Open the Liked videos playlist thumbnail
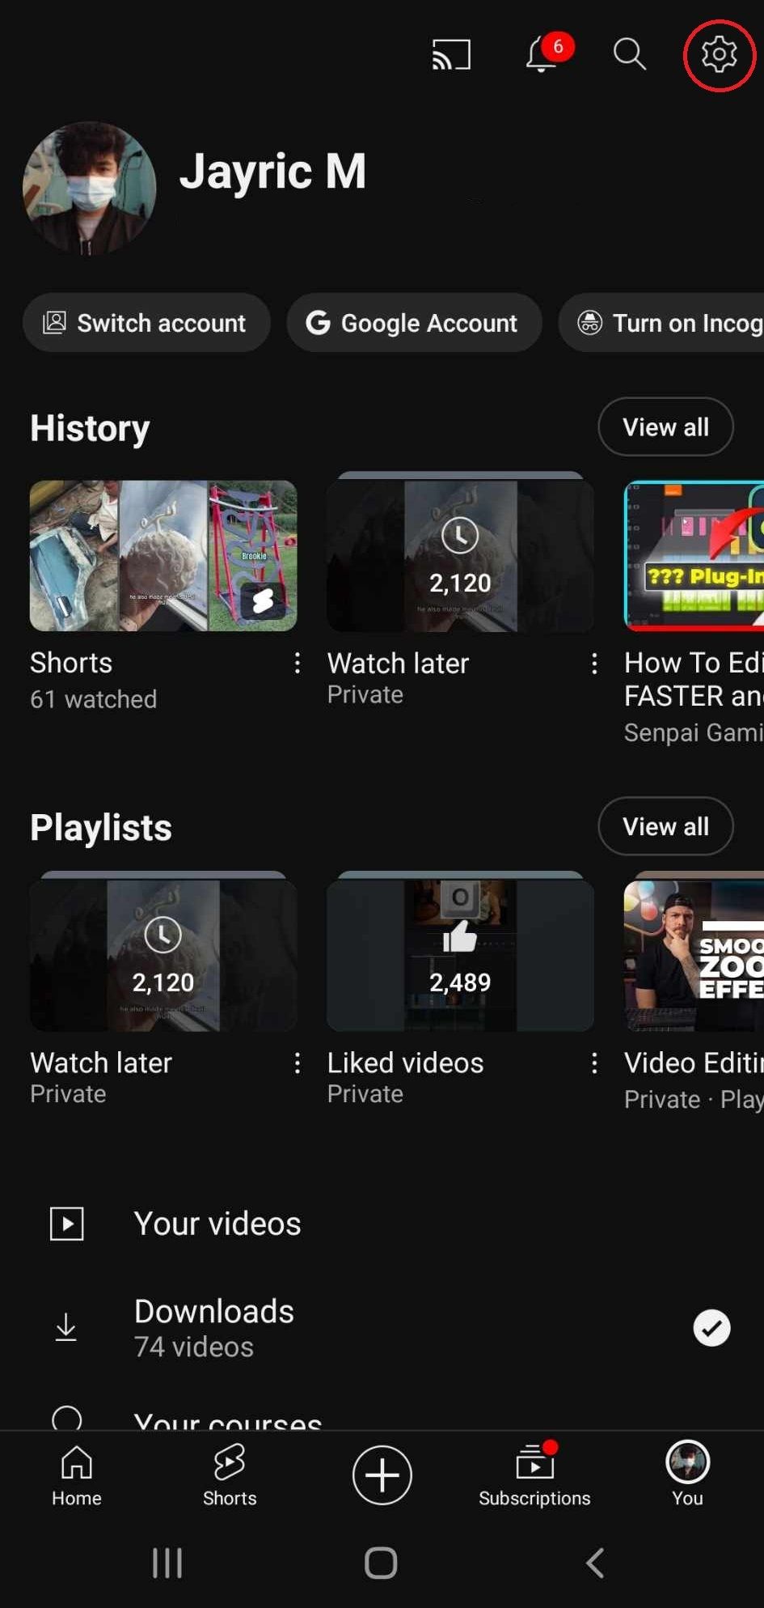764x1608 pixels. click(x=460, y=955)
